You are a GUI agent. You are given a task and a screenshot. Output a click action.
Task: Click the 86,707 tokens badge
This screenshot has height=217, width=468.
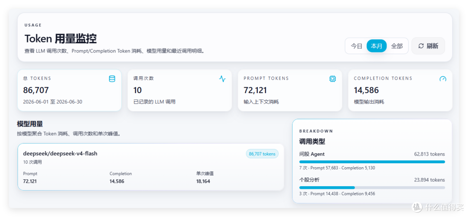tap(262, 154)
